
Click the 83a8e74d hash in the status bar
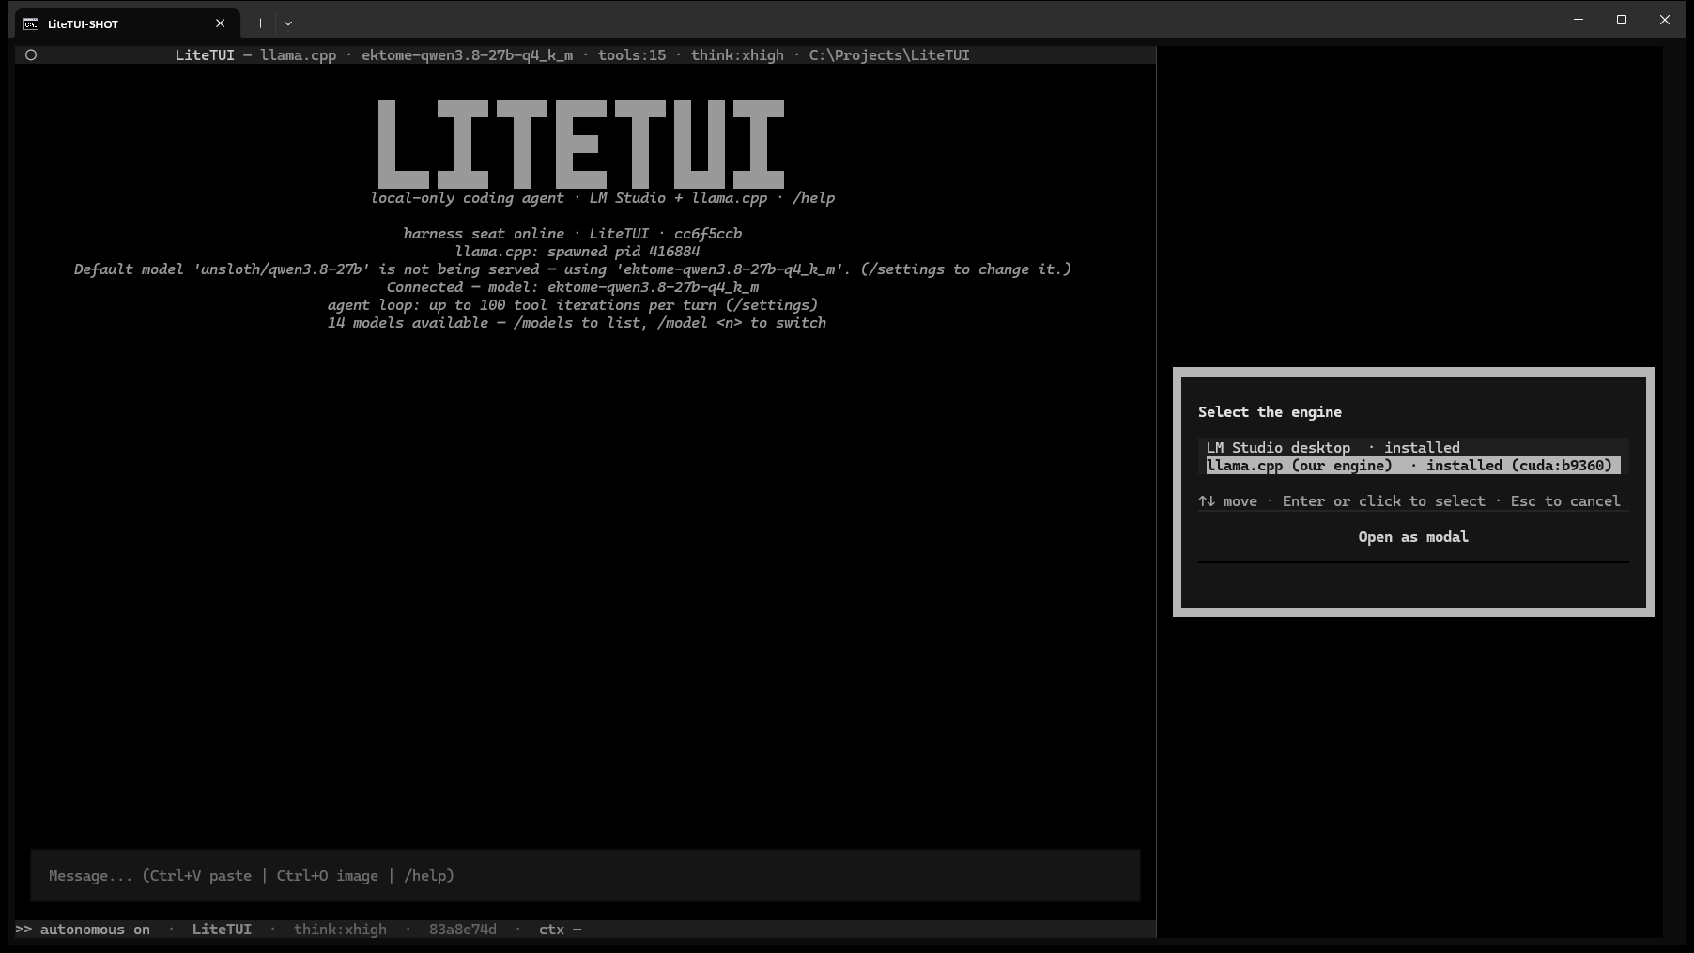pos(463,930)
